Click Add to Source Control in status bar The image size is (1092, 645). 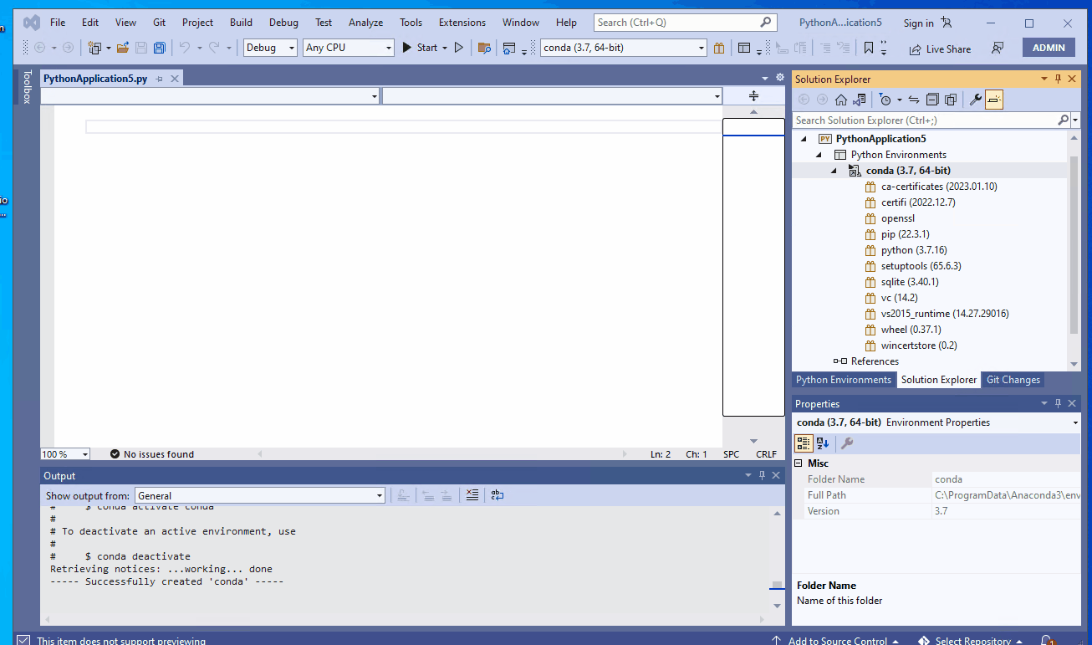coord(834,641)
